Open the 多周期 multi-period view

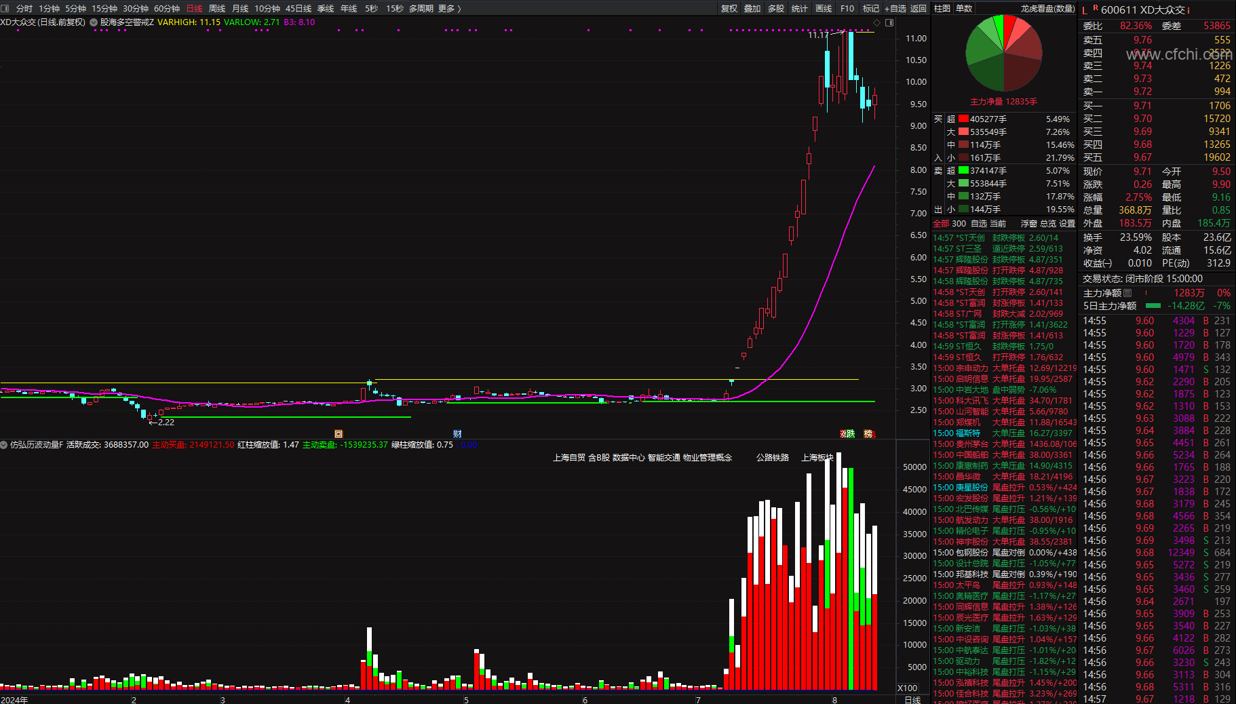coord(421,8)
